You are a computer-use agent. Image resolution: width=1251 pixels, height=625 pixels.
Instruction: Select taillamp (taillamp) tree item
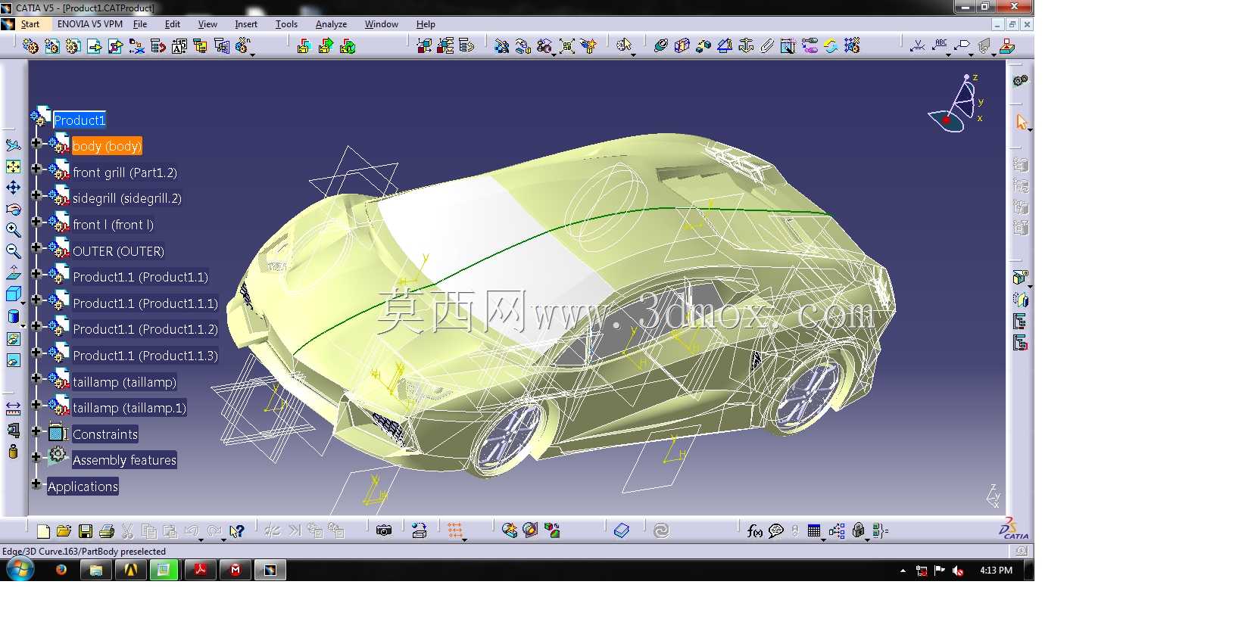click(124, 382)
